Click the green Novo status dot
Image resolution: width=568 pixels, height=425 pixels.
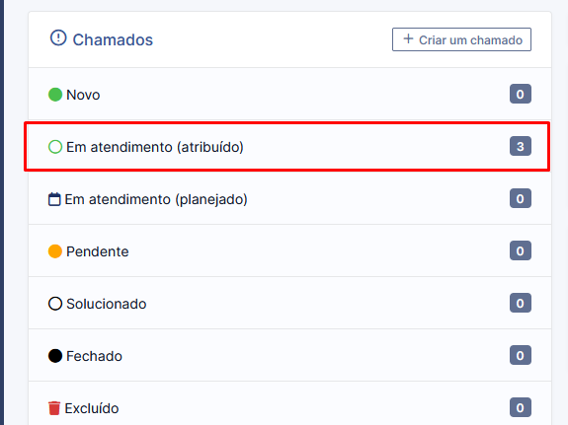pyautogui.click(x=55, y=95)
